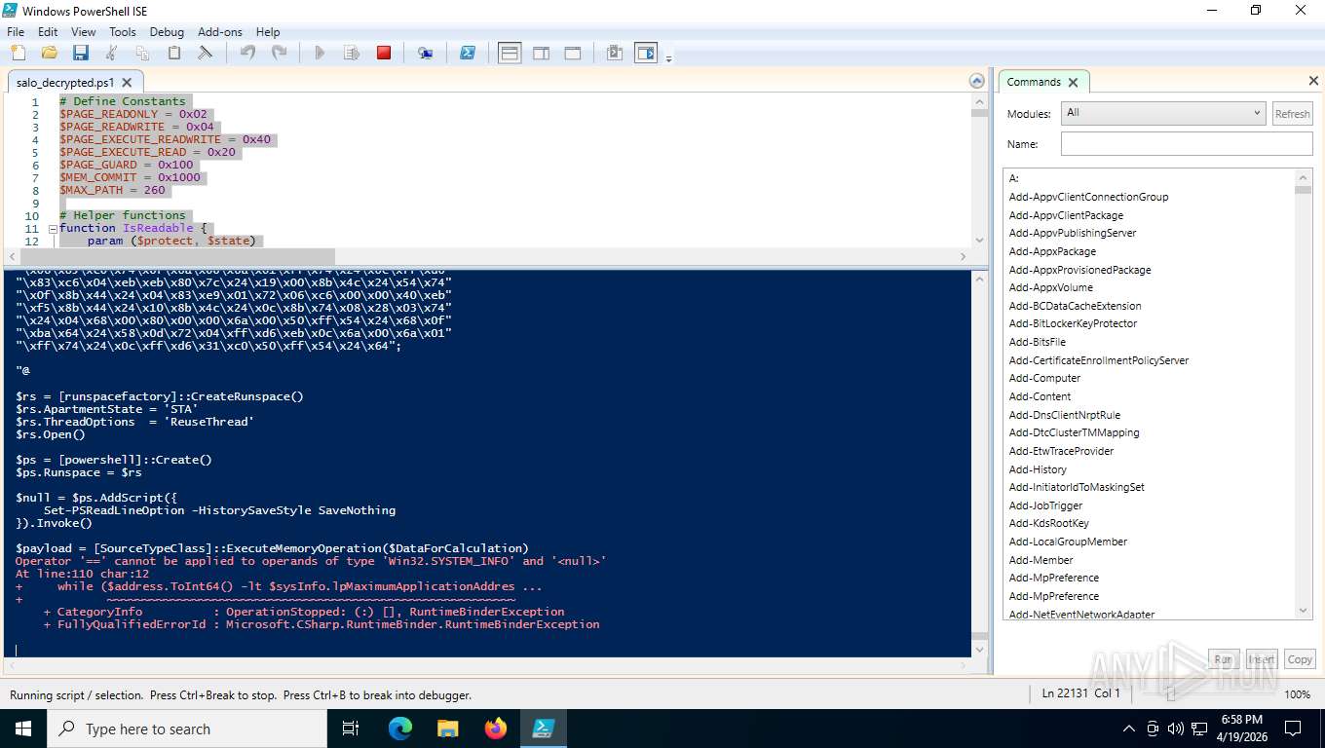Select Add-Content command
Image resolution: width=1325 pixels, height=748 pixels.
tap(1040, 396)
